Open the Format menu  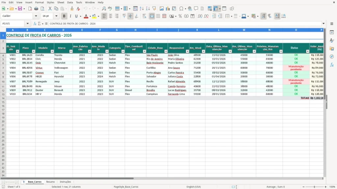[x=39, y=2]
